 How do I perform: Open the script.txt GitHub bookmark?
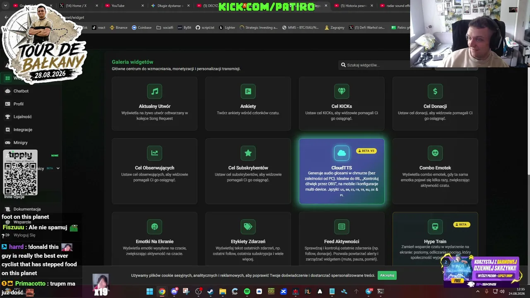click(205, 28)
